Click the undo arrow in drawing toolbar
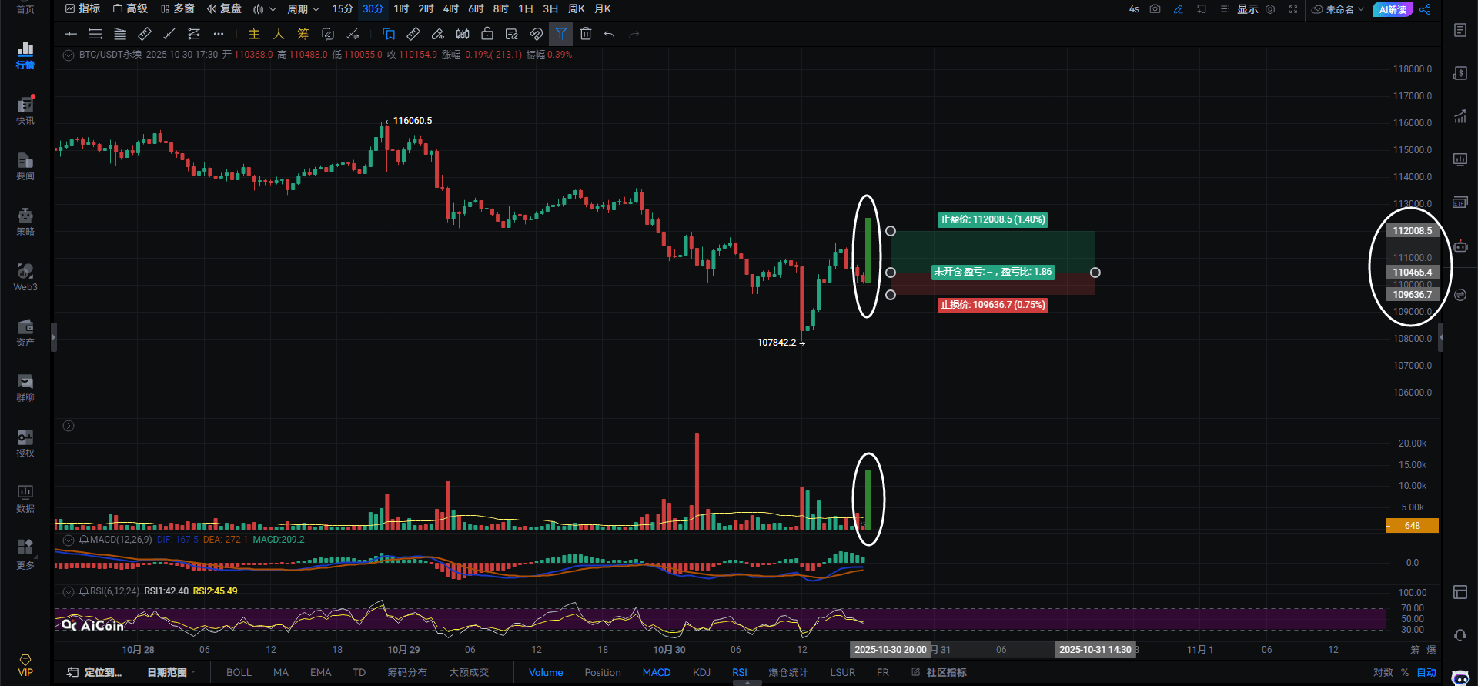 pyautogui.click(x=609, y=34)
